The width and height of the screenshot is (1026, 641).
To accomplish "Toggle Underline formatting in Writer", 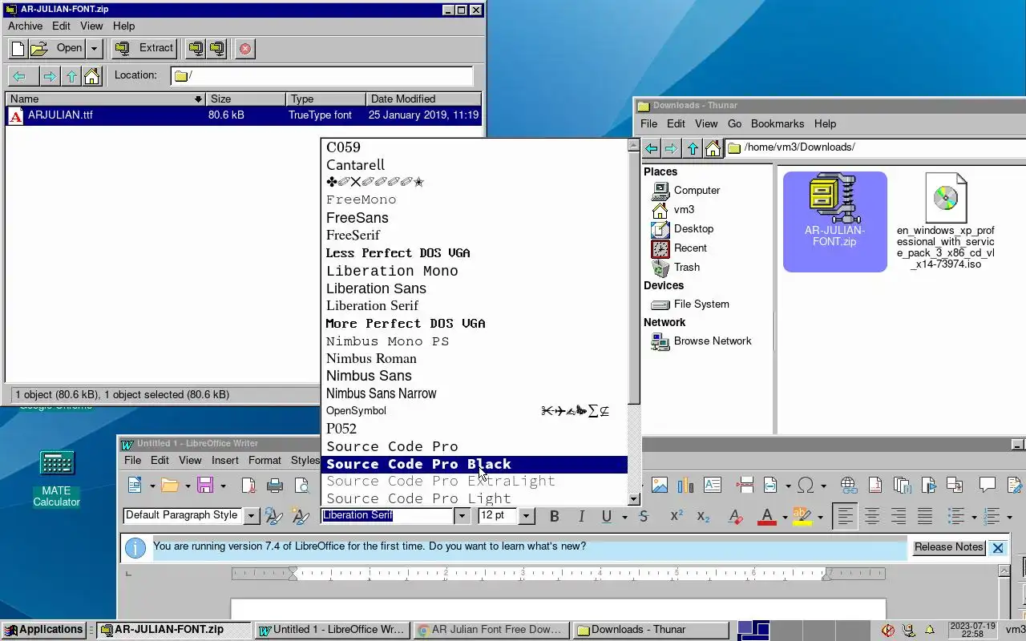I will click(607, 516).
